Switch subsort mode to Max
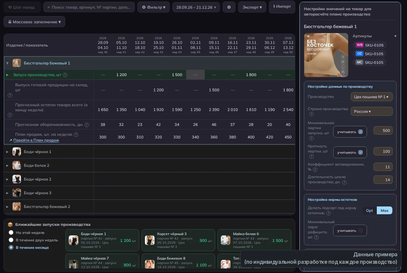 point(385,210)
